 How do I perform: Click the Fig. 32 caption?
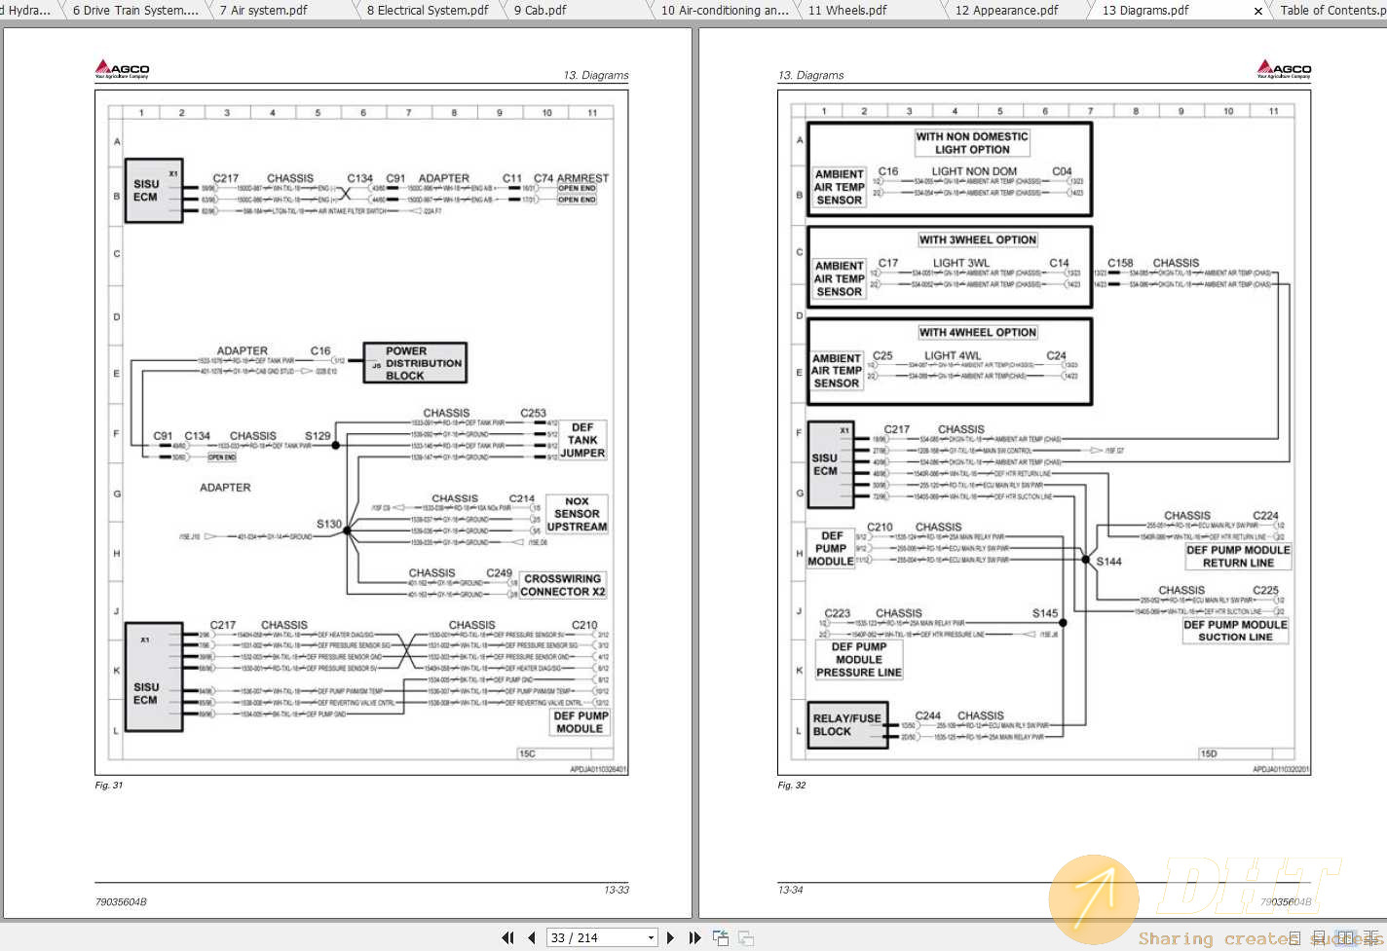(792, 785)
